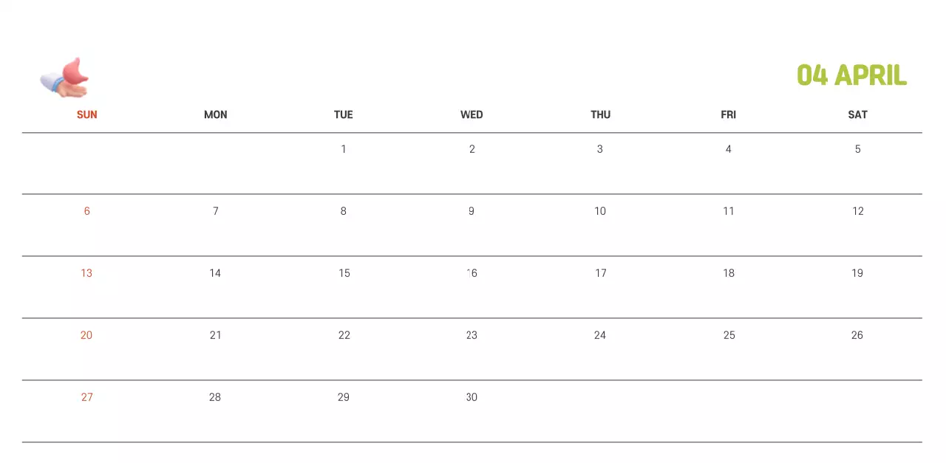
Task: Select date 16 in Wednesday column
Action: [x=472, y=273]
